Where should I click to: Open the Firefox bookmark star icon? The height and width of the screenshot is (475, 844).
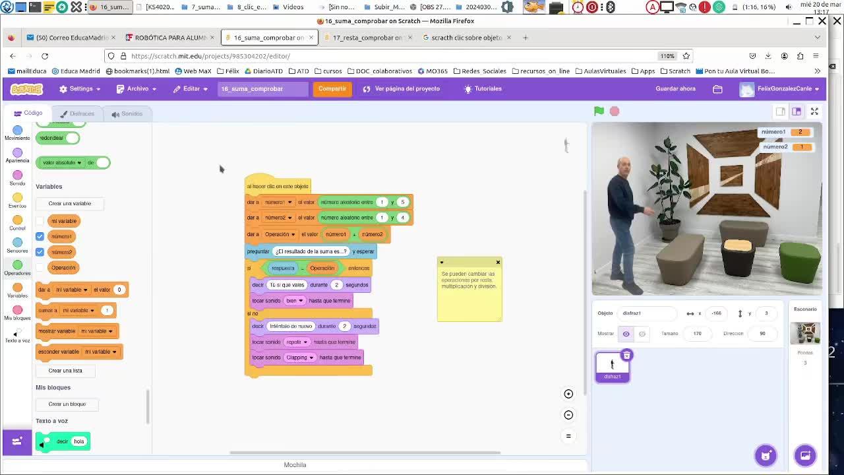[686, 56]
